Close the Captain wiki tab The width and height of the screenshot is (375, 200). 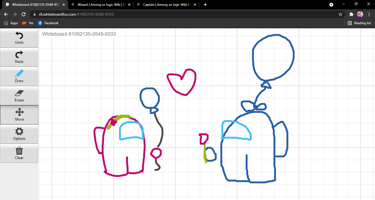(195, 5)
